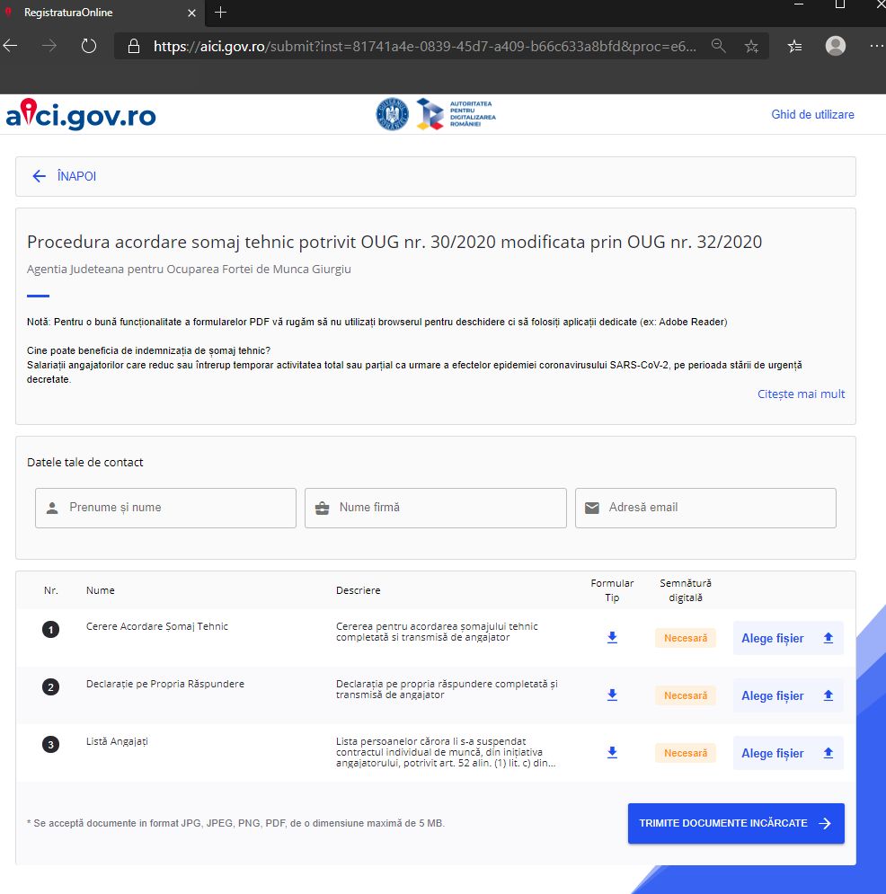Expand text with Citește mai mult
The width and height of the screenshot is (886, 894).
[x=801, y=394]
